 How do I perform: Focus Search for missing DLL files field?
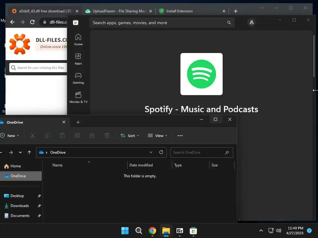38,68
